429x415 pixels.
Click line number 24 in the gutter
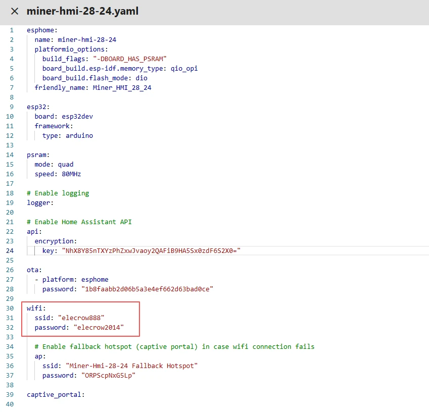point(10,250)
